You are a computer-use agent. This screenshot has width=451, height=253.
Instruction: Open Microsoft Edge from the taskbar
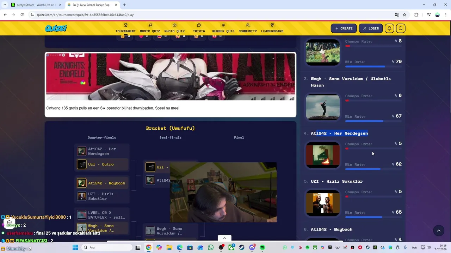coord(180,247)
